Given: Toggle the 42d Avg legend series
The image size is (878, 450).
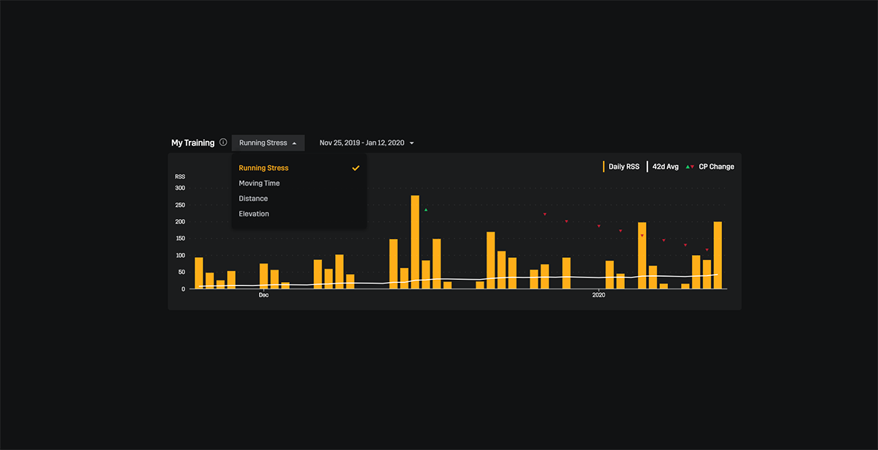Looking at the screenshot, I should [665, 167].
